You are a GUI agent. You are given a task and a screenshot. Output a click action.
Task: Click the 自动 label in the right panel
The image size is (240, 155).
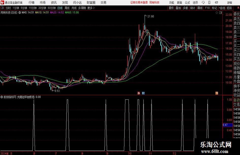click(237, 100)
